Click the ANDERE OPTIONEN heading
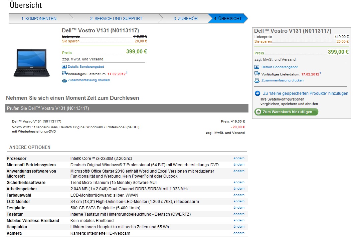Screen dimensions: 358x237 click(x=30, y=147)
